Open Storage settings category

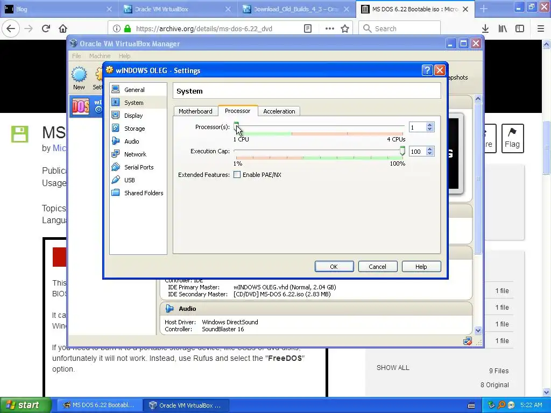coord(138,129)
